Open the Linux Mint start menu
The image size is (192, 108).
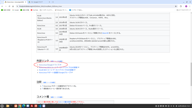pyautogui.click(x=2, y=106)
